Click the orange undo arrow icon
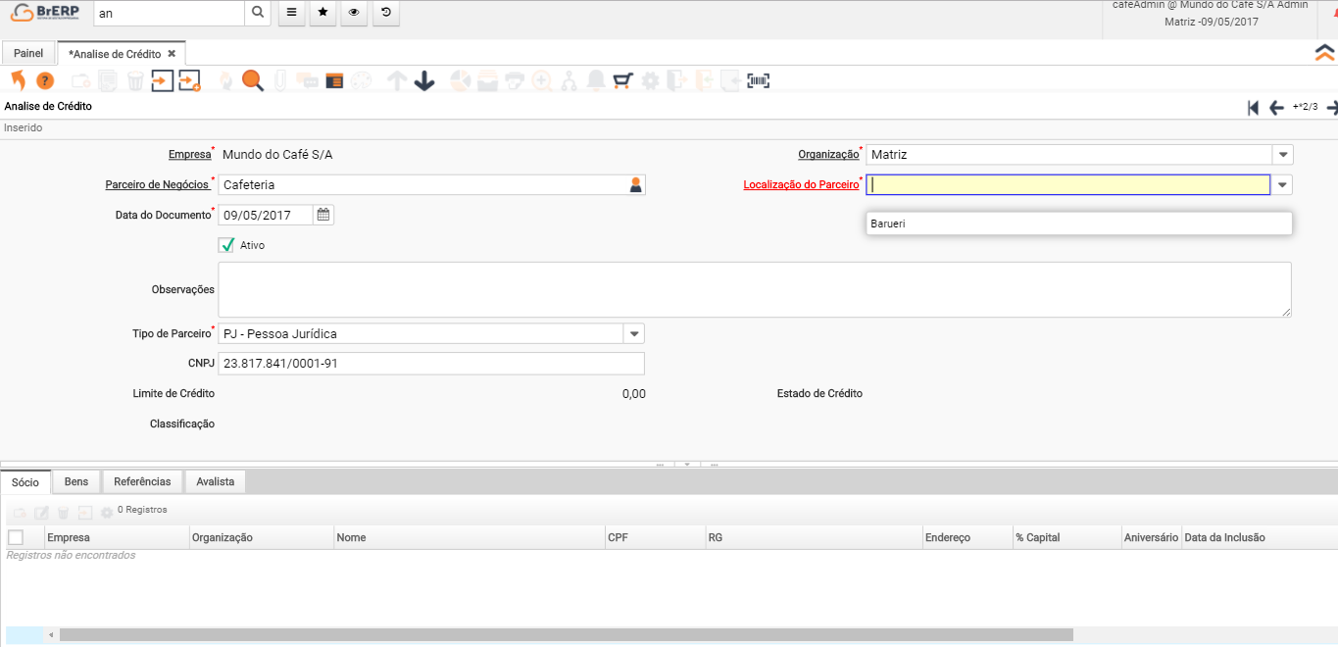The width and height of the screenshot is (1338, 647). pyautogui.click(x=18, y=80)
